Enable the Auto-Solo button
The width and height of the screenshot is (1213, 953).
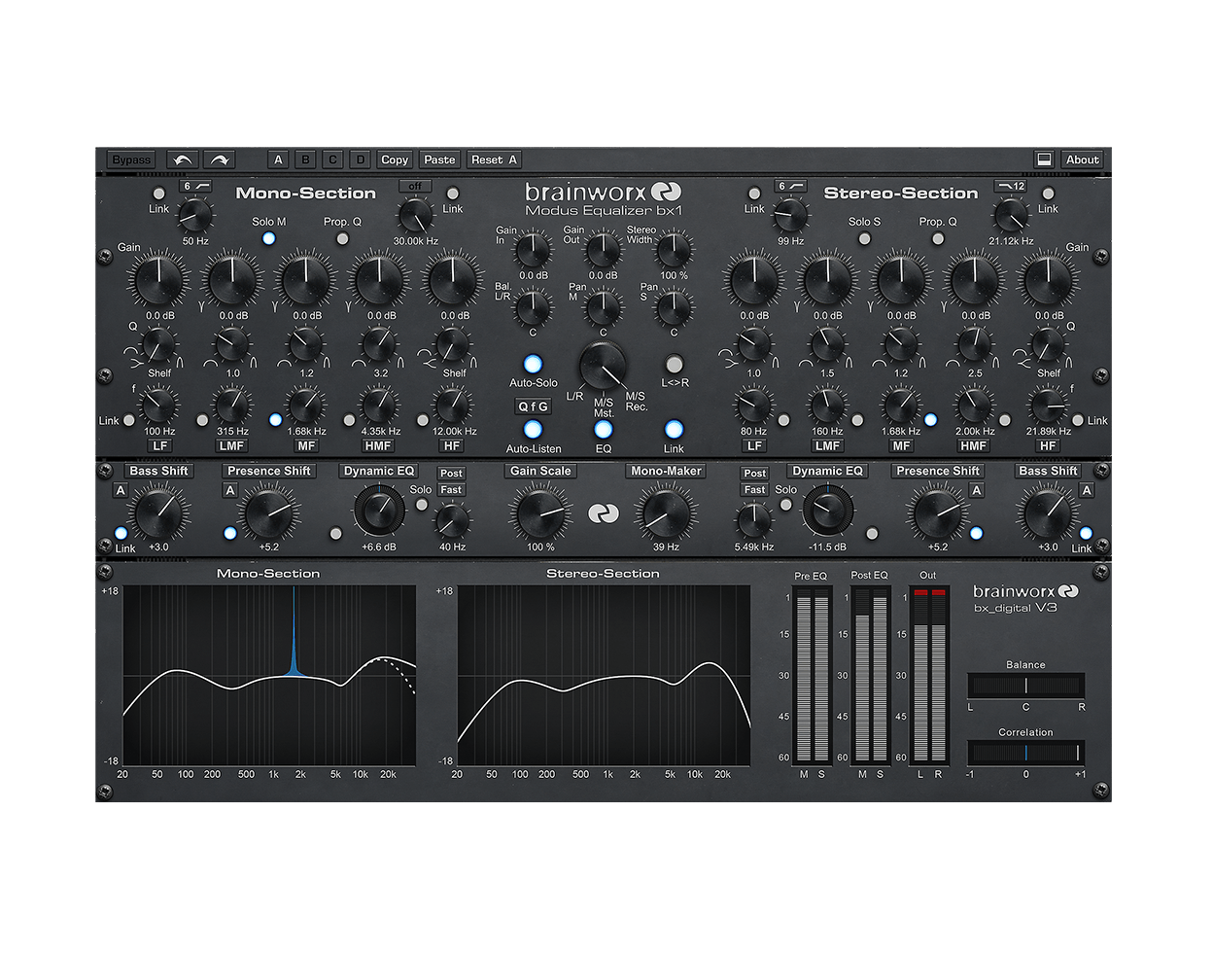(533, 364)
